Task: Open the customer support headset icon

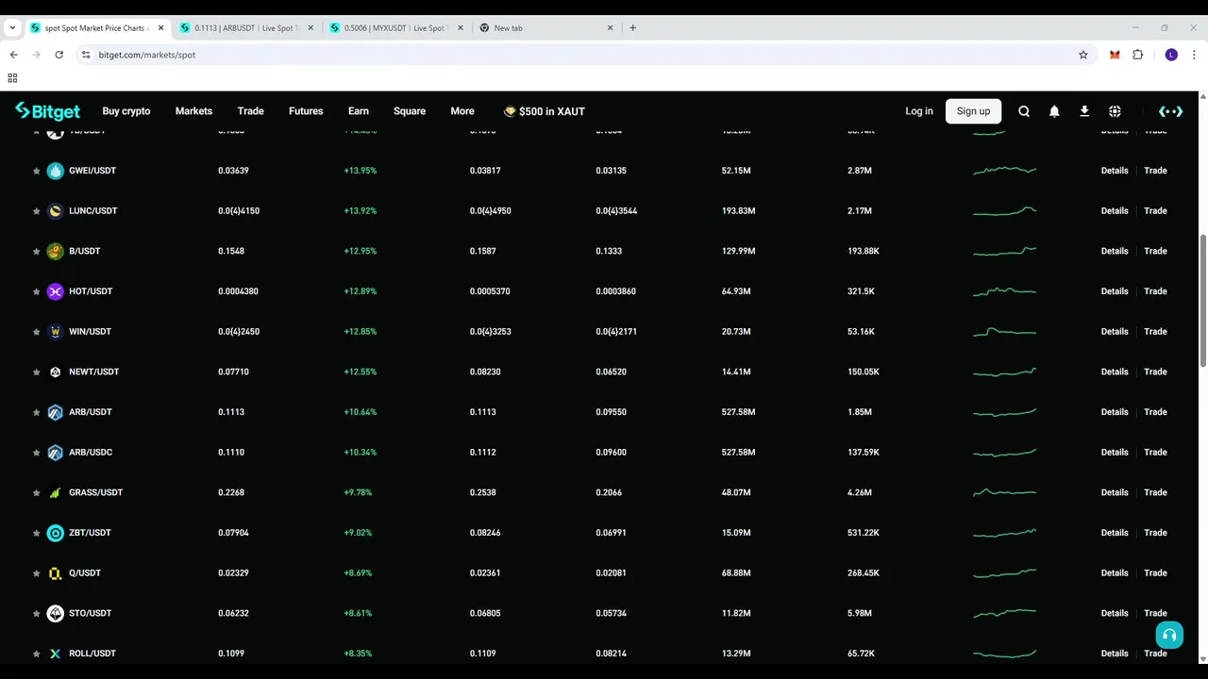Action: [x=1169, y=635]
